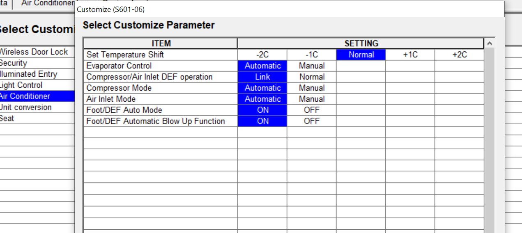This screenshot has height=233, width=522.
Task: Set Compressor/Air Inlet DEF operation to Normal
Action: coord(312,77)
